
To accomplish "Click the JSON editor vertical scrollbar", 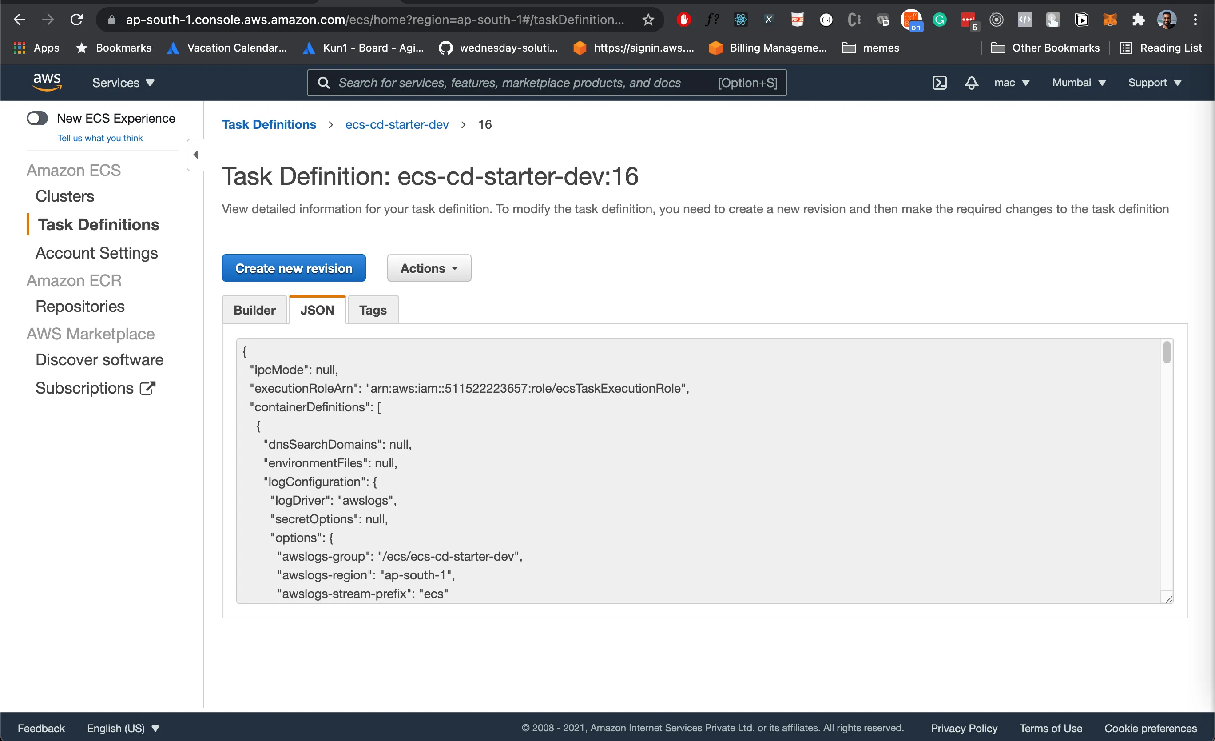I will 1167,352.
